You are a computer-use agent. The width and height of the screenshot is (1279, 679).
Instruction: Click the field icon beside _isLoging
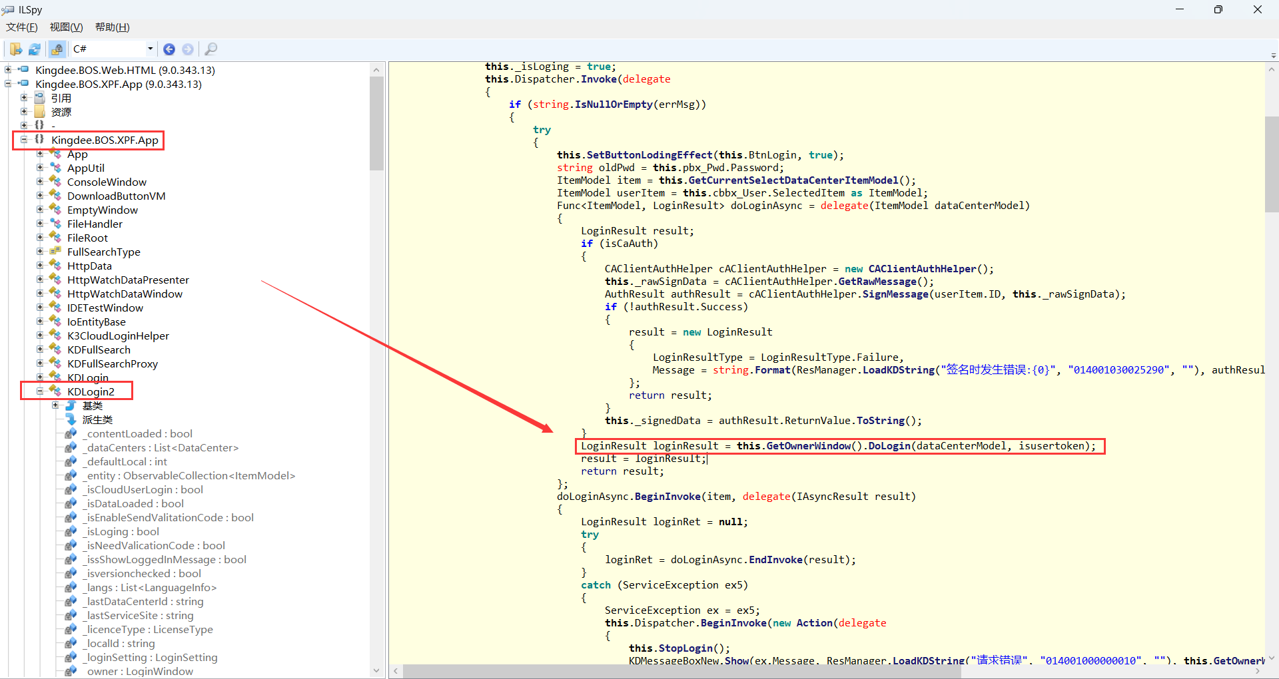click(x=71, y=531)
